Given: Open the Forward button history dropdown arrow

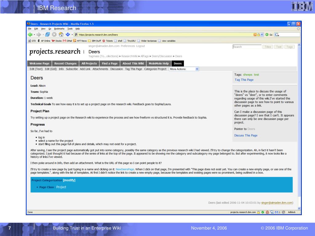Looking at the screenshot, I should coord(43,35).
